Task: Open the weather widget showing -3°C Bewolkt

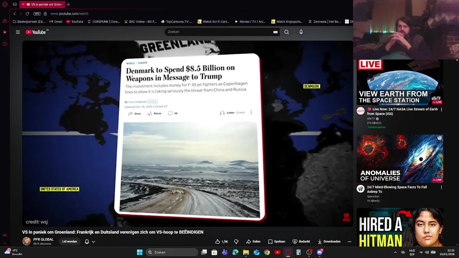Action: pos(14,252)
